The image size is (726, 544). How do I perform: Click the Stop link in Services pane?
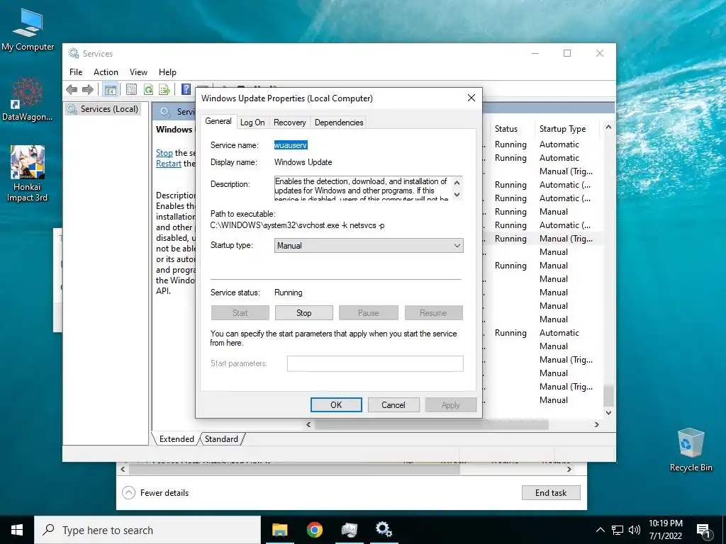[164, 153]
